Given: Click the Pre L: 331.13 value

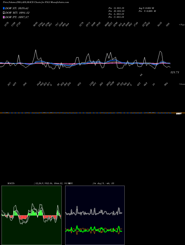Looking at the screenshot, I should 116,14.
